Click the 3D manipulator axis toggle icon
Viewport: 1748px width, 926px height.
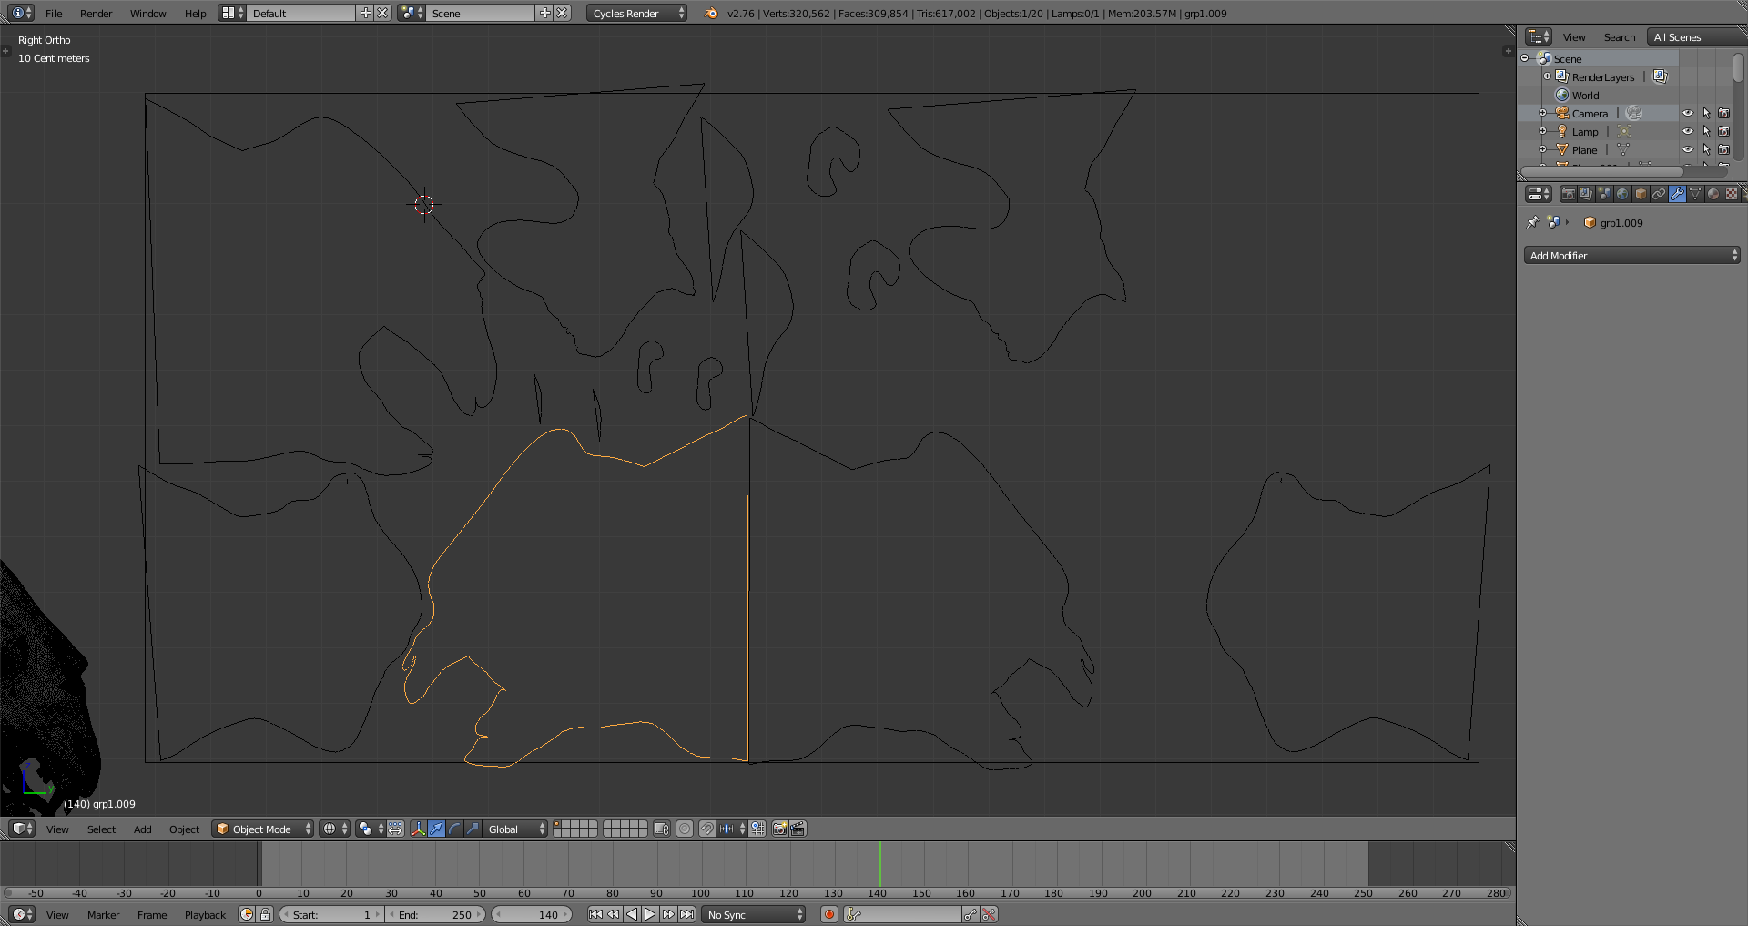[418, 829]
